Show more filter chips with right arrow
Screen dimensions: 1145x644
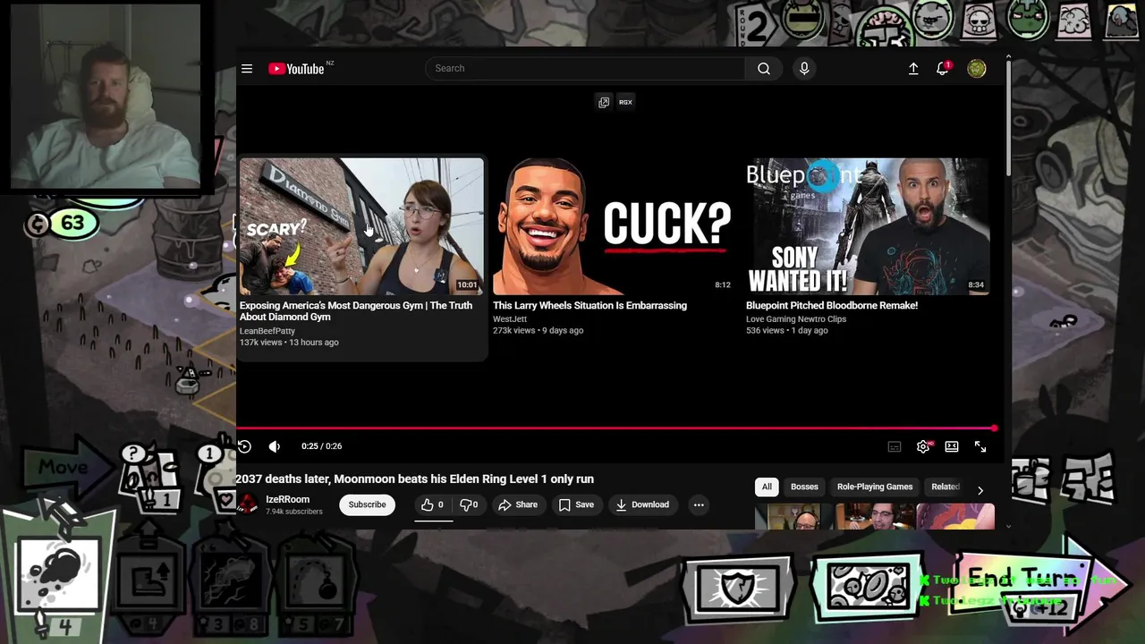pos(980,490)
